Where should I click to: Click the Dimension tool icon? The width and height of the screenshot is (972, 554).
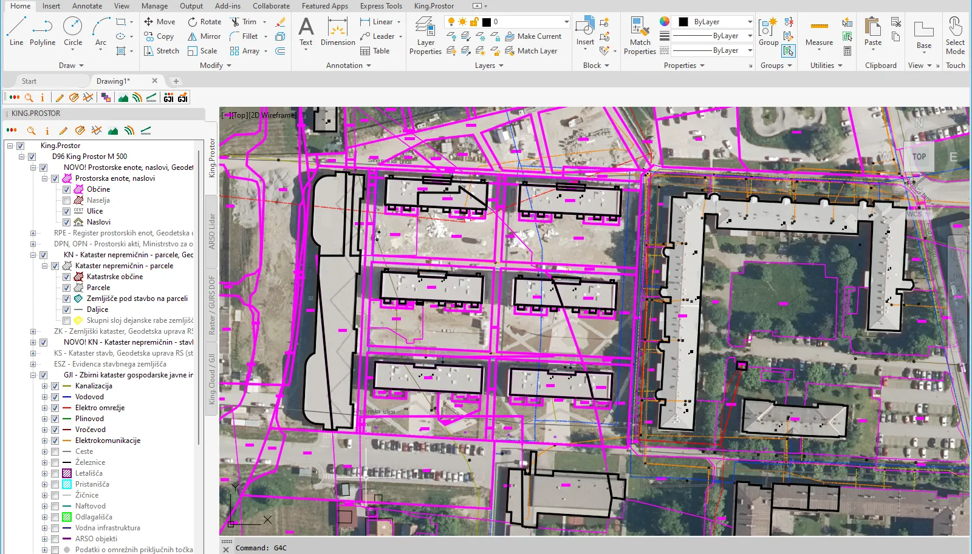[338, 32]
